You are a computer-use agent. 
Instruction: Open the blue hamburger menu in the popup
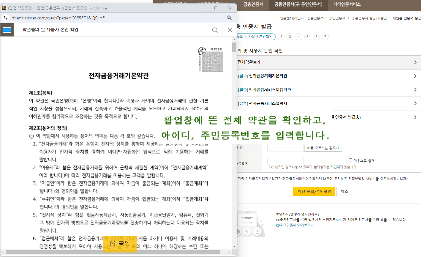pyautogui.click(x=7, y=30)
